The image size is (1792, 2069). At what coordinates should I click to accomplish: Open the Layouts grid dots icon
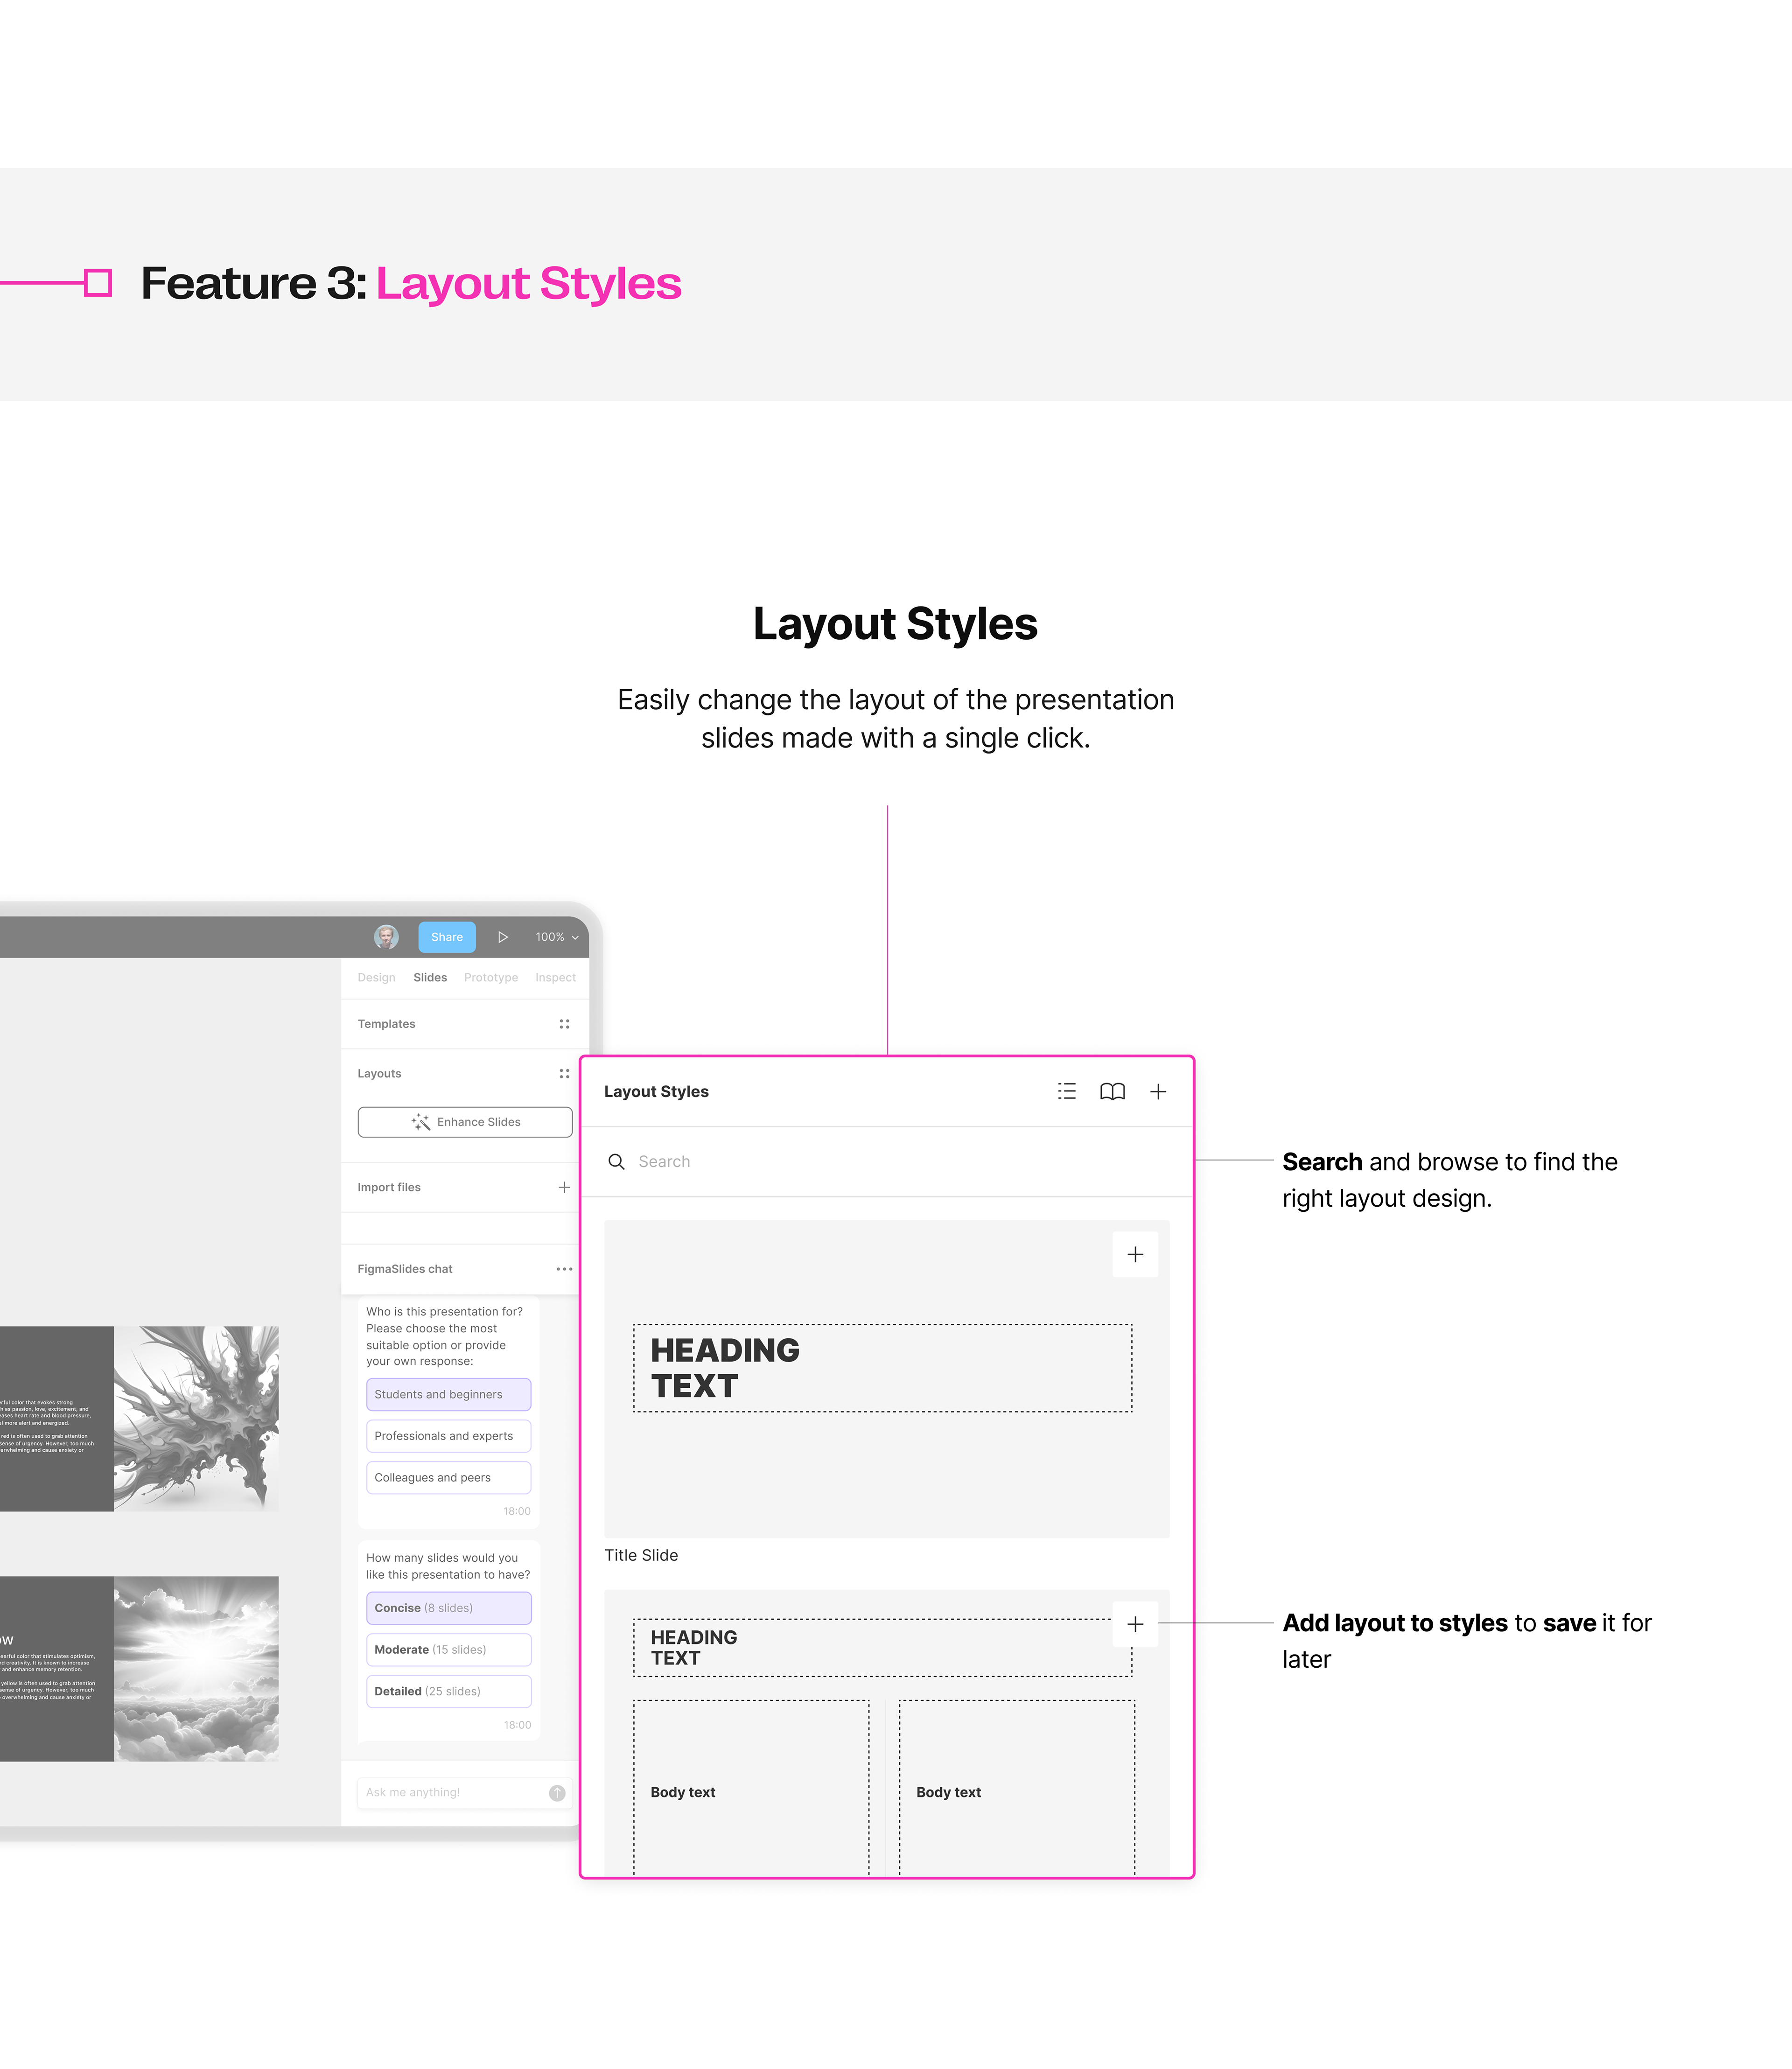[x=564, y=1073]
